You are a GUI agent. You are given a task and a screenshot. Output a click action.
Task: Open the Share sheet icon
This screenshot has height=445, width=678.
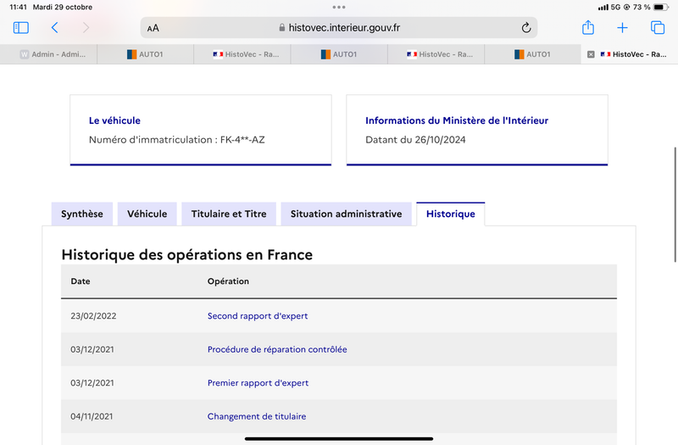588,28
